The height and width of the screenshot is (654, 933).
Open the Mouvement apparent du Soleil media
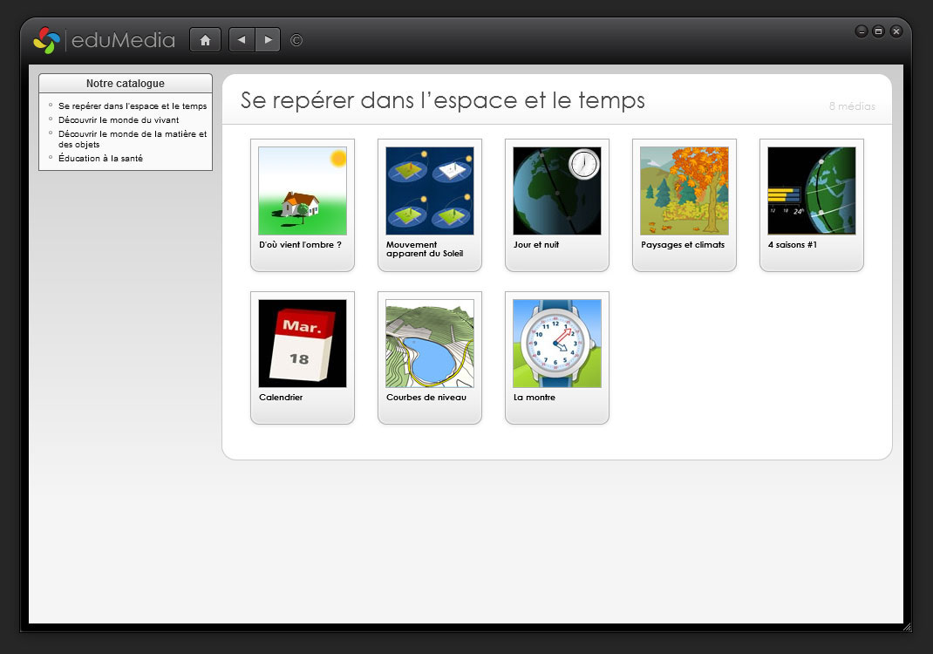[429, 191]
